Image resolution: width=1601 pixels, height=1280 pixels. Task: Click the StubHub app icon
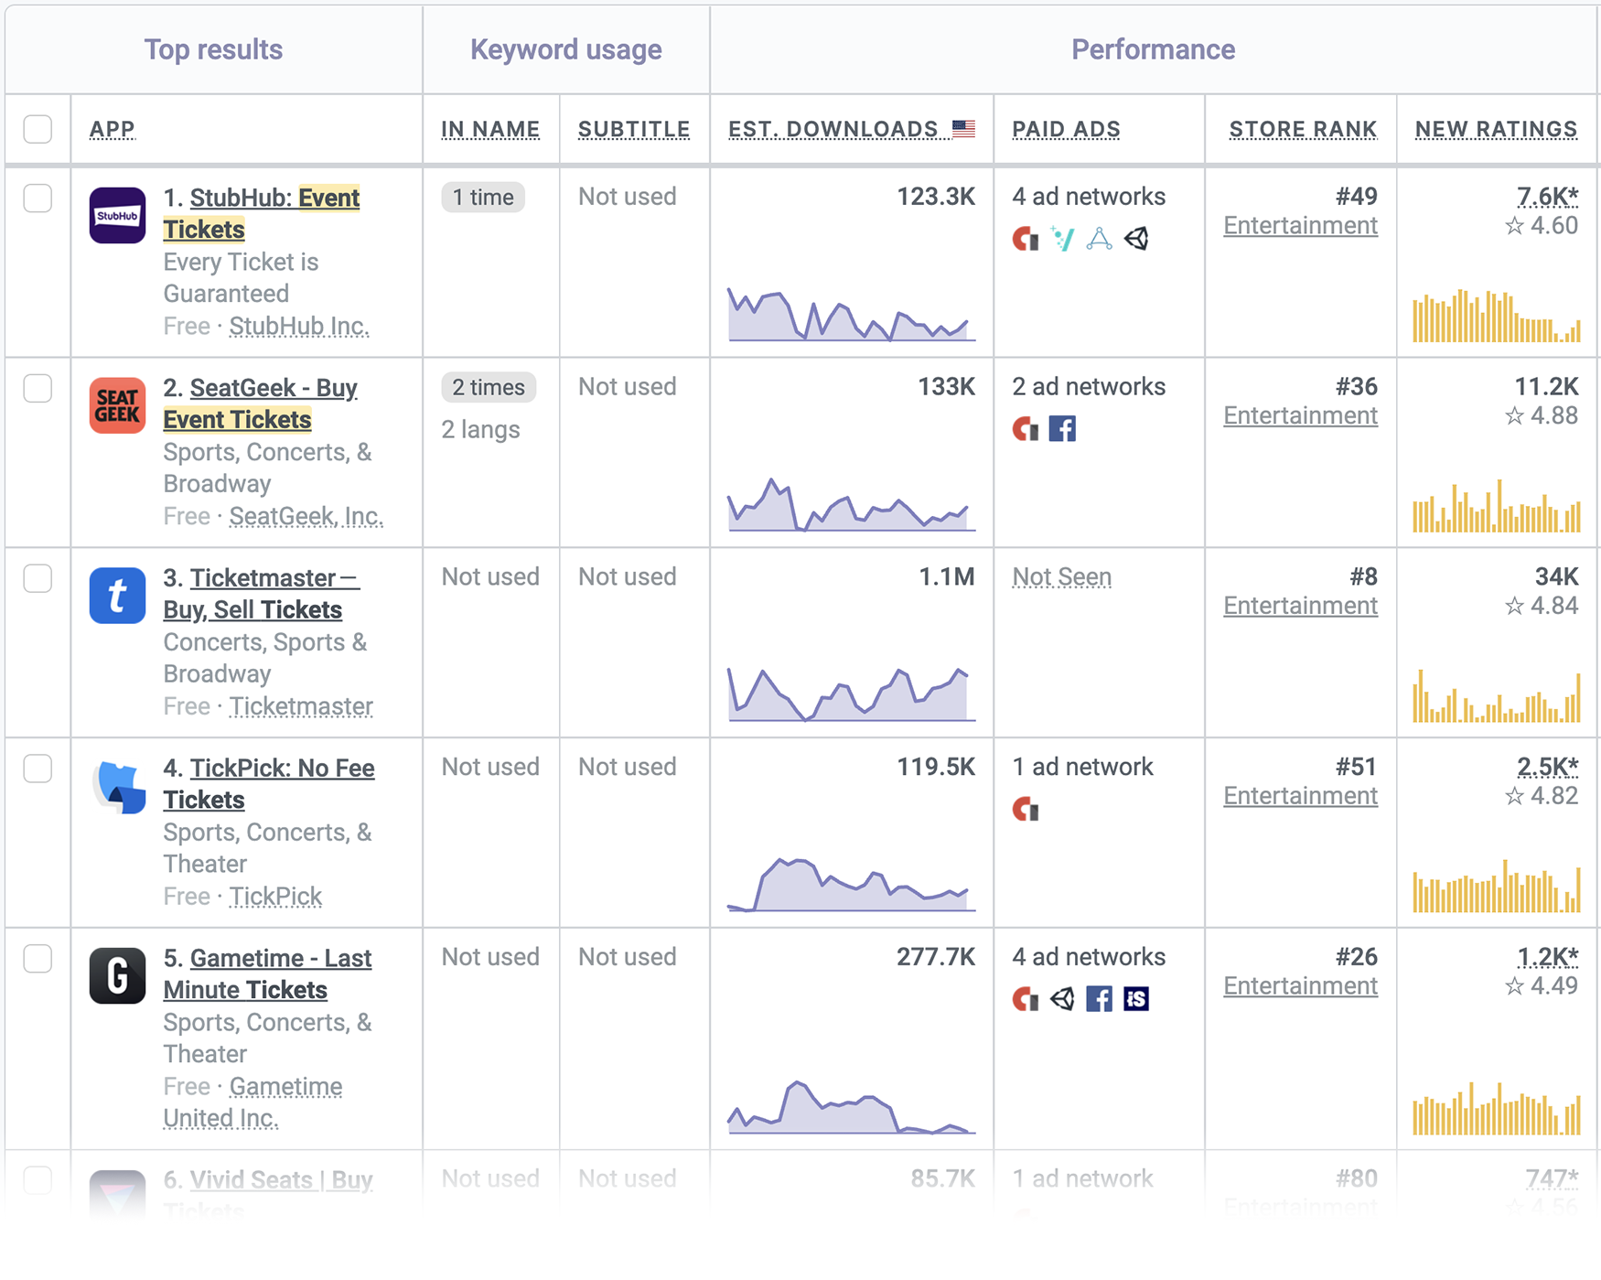click(x=117, y=216)
